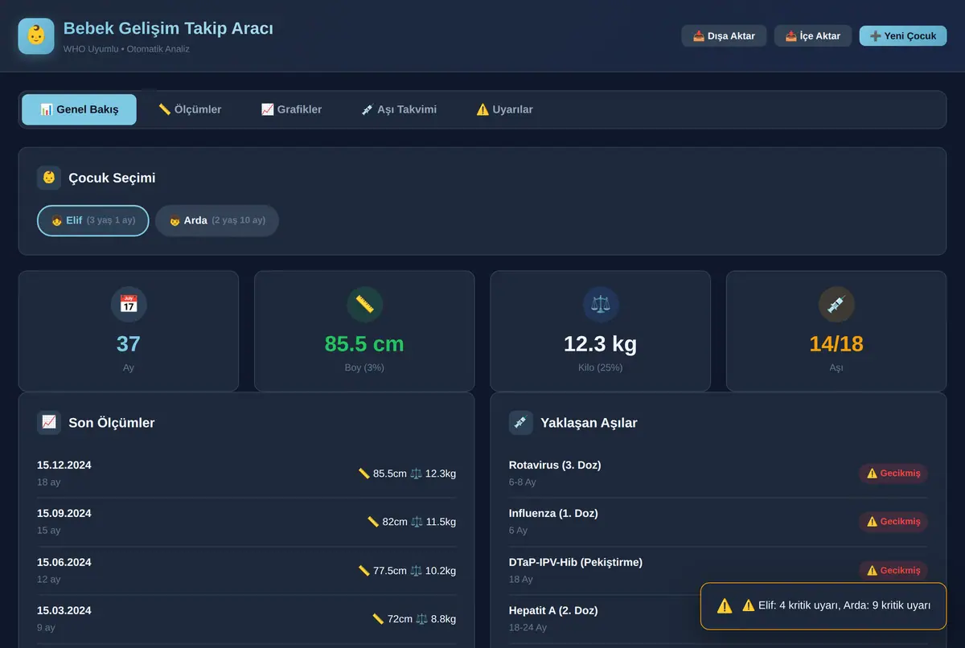
Task: Open the Uyarılar tab
Action: [504, 109]
